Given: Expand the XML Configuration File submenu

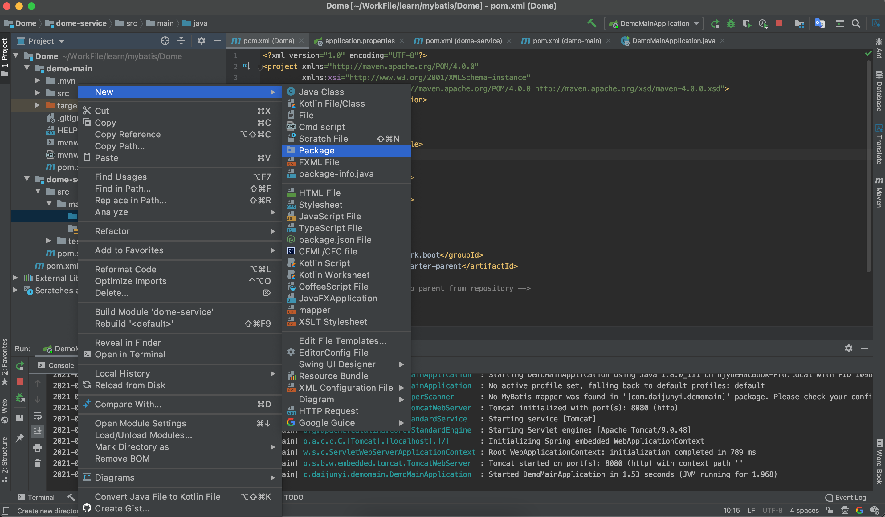Looking at the screenshot, I should pos(346,387).
